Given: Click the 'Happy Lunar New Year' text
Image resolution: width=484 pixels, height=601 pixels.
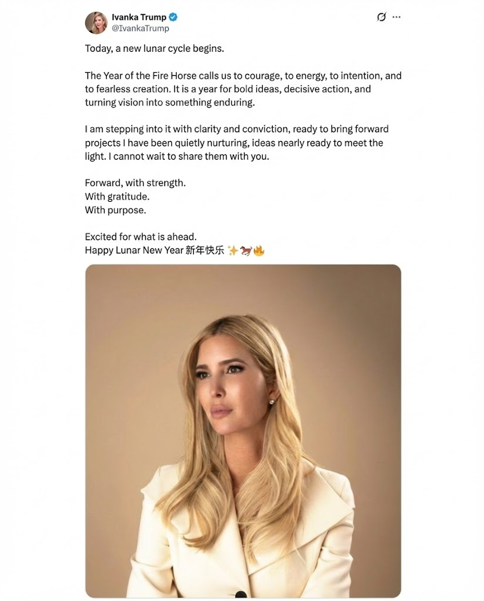Looking at the screenshot, I should point(134,250).
